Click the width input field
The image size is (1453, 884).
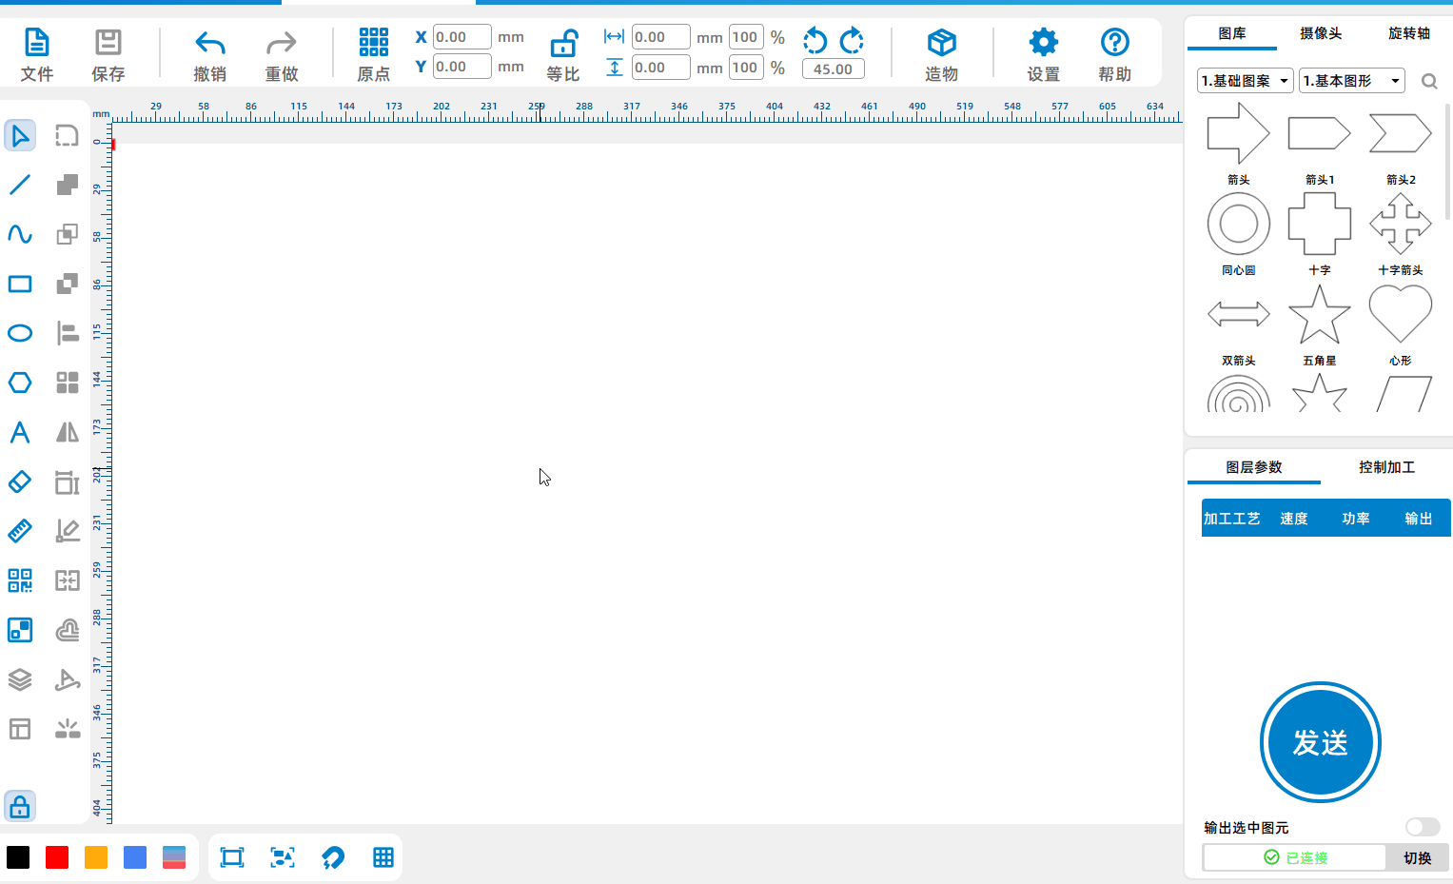(661, 37)
